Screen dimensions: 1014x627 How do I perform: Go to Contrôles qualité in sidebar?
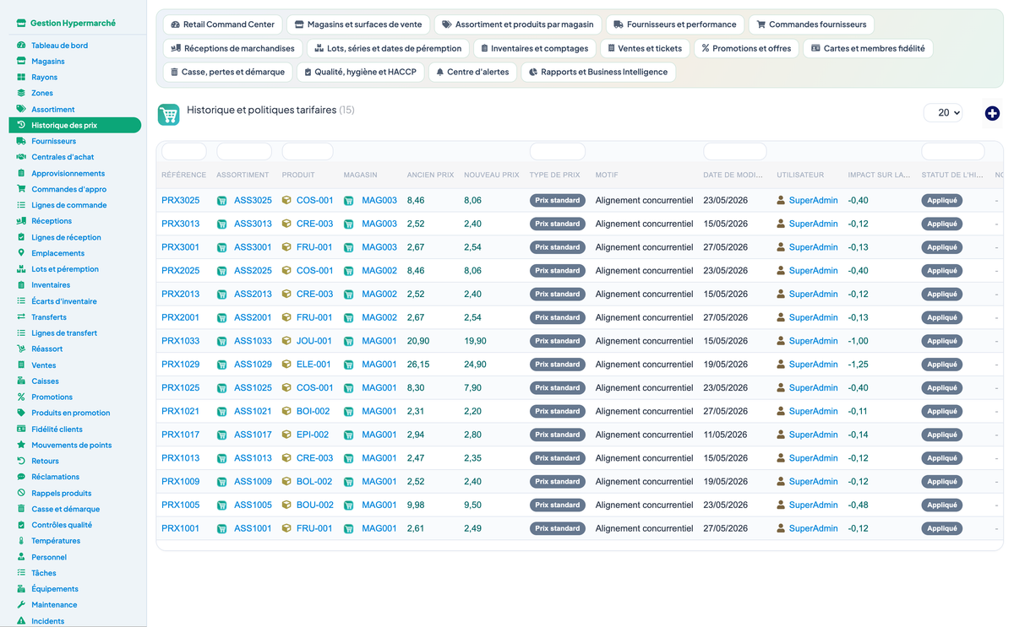62,525
